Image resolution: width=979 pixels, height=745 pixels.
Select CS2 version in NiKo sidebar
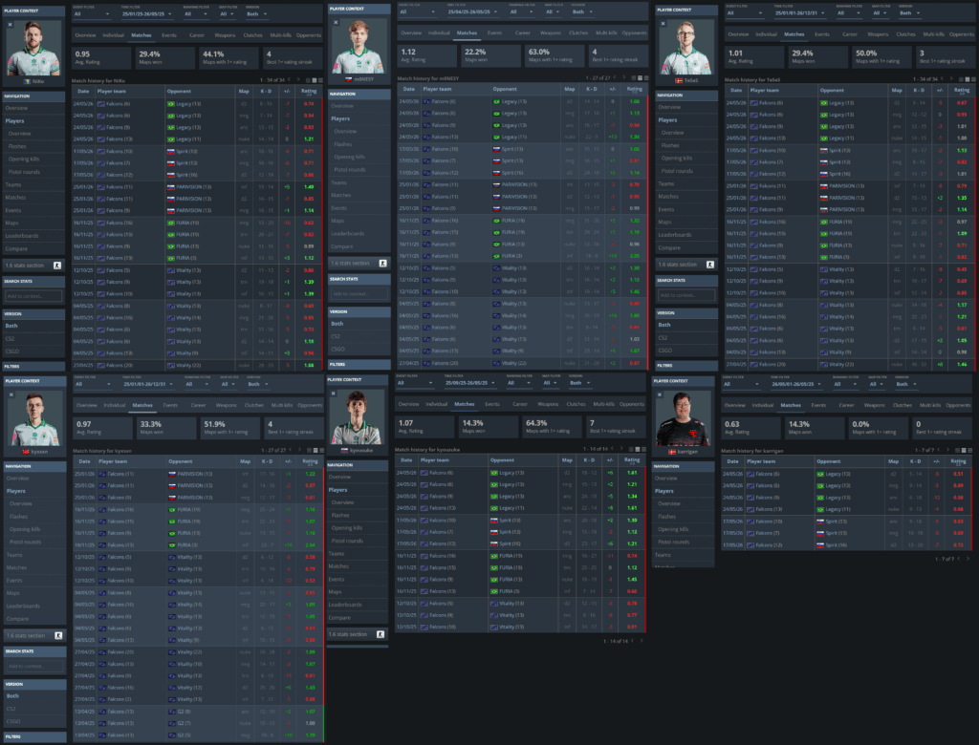[33, 339]
